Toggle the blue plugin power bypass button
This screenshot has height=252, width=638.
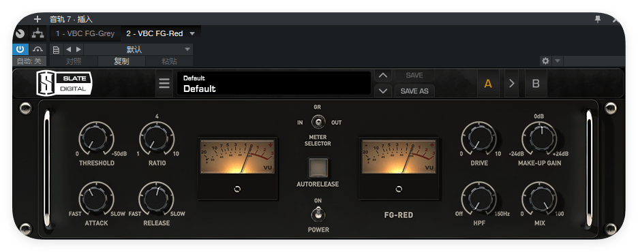coord(20,50)
